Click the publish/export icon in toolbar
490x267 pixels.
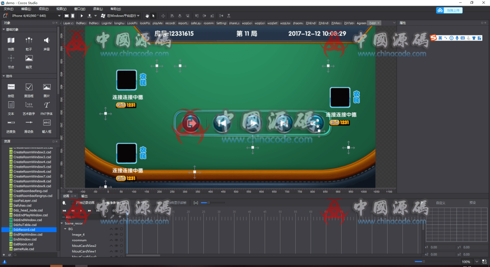point(89,16)
